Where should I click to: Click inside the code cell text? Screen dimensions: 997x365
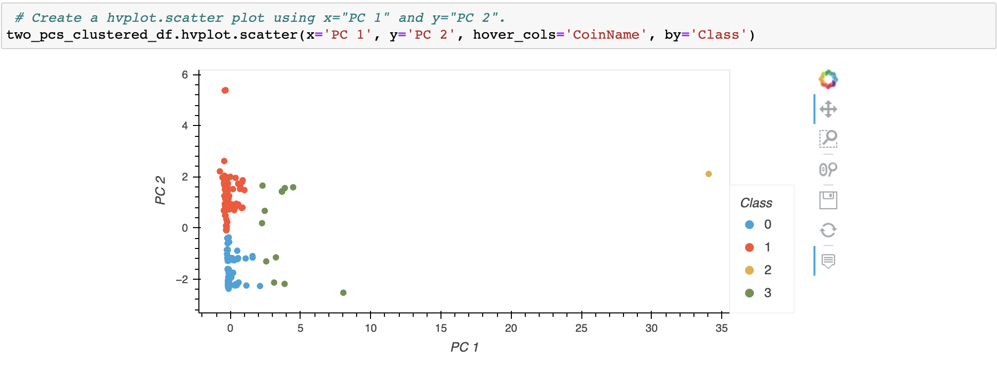tap(498, 26)
